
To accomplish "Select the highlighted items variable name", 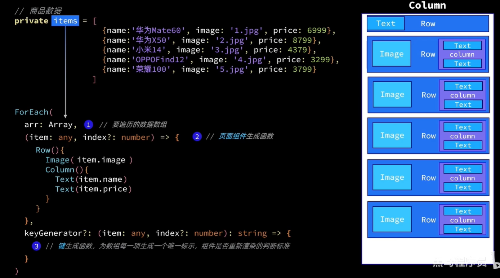I will (x=65, y=21).
